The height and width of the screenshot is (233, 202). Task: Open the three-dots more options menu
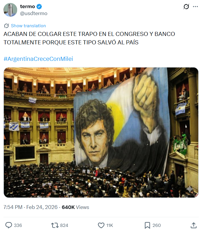coord(195,7)
